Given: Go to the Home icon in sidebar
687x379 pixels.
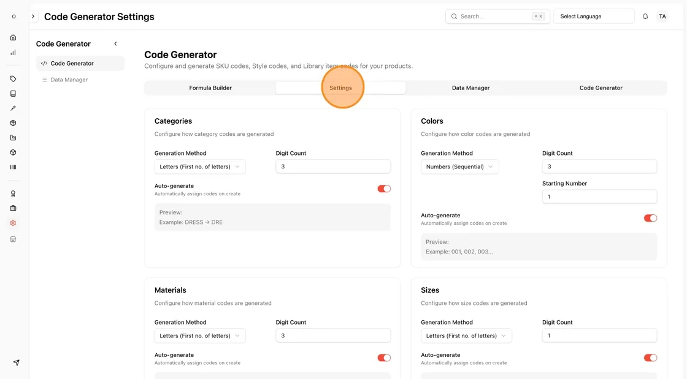Looking at the screenshot, I should coord(13,37).
